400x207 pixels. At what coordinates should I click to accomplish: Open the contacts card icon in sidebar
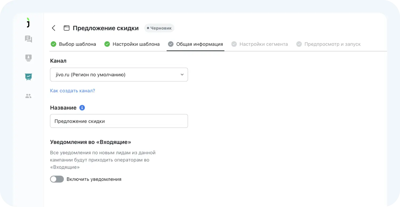[28, 58]
